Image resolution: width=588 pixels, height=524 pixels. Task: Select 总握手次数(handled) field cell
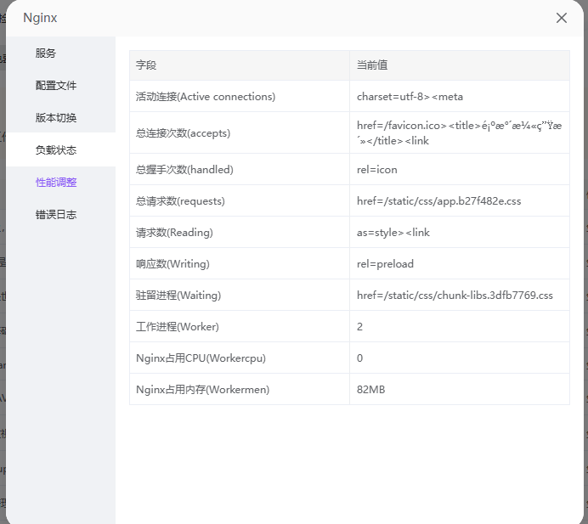[x=240, y=169]
